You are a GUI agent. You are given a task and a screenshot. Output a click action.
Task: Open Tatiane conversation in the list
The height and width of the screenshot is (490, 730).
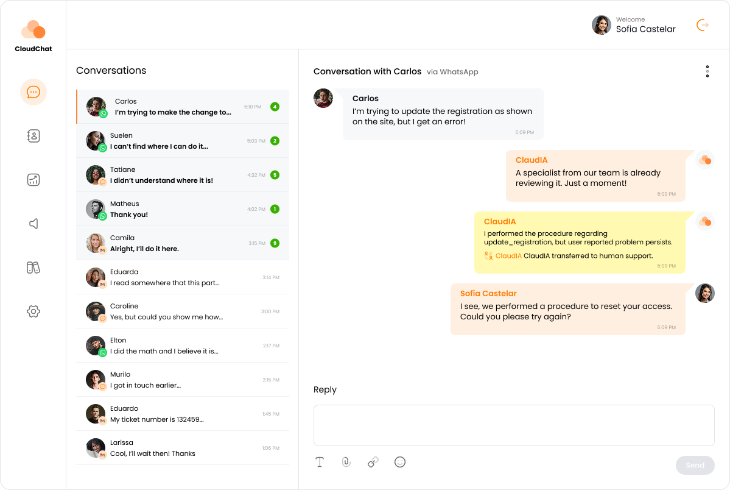[183, 175]
